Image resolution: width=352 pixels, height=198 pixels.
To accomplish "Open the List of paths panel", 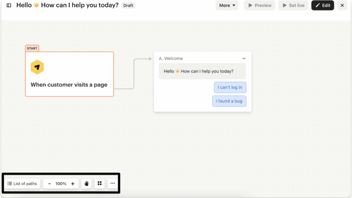I will [x=22, y=184].
